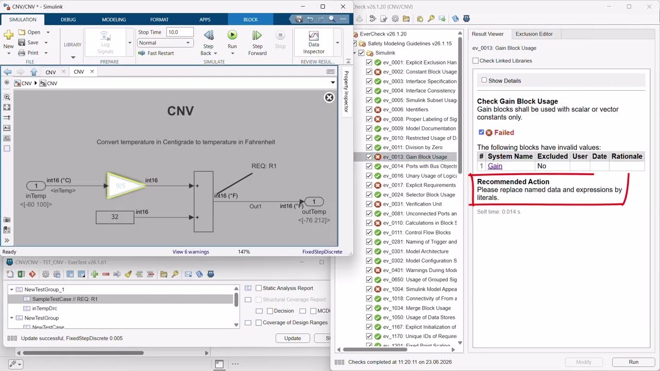Expand the Print button dropdown arrow
Screen dimensions: 660x371
pyautogui.click(x=46, y=53)
